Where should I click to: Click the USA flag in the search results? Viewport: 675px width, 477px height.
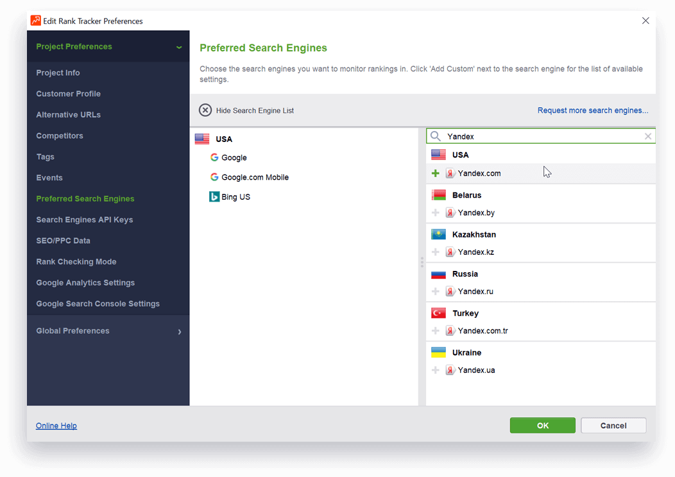tap(438, 155)
